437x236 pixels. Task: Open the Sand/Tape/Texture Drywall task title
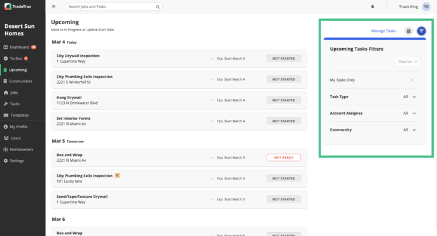pyautogui.click(x=82, y=197)
